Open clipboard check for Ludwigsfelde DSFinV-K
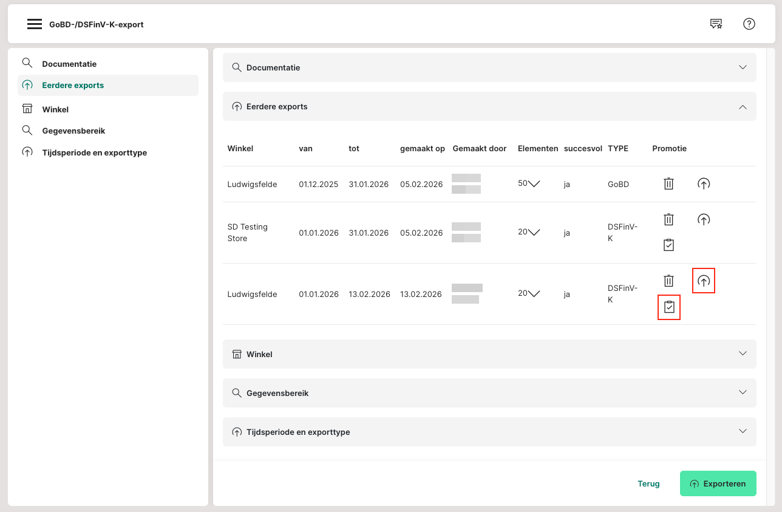782x512 pixels. tap(668, 307)
